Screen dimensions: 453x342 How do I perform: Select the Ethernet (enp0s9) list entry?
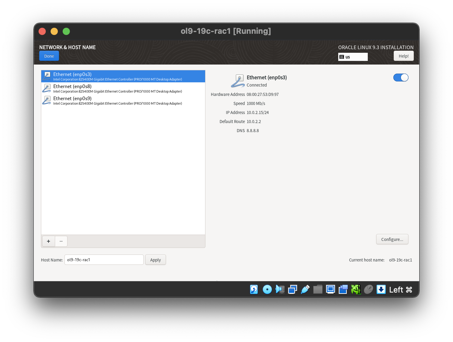[123, 100]
